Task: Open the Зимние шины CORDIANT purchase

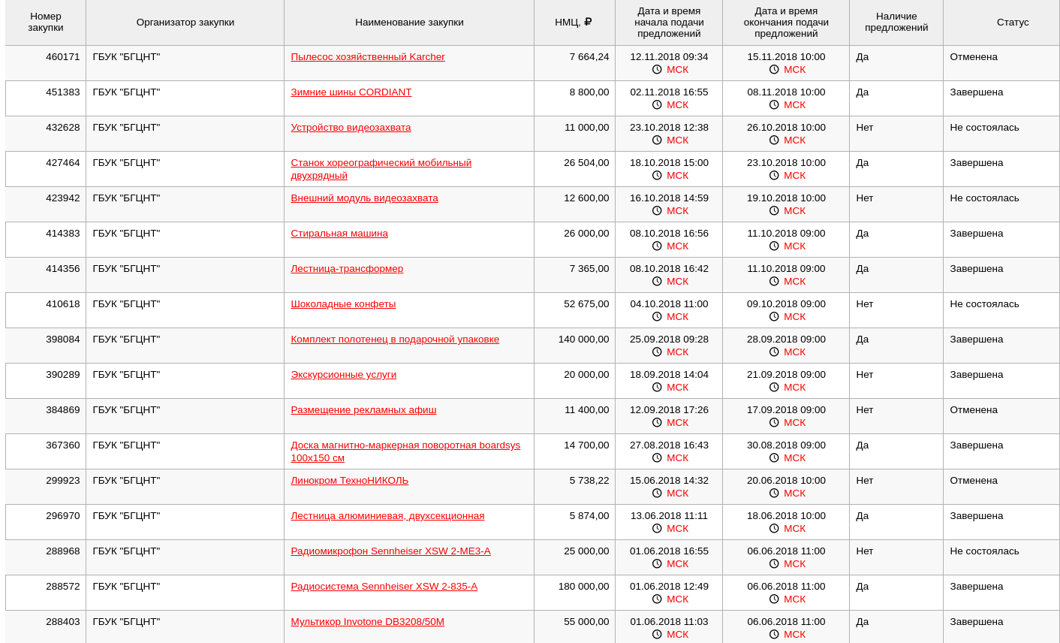Action: coord(351,92)
